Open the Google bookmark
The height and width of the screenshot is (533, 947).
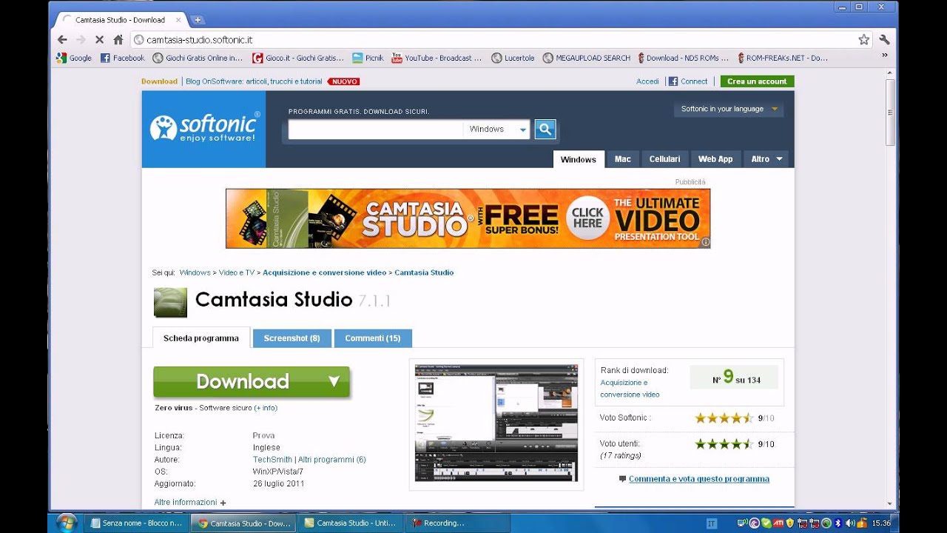tap(75, 58)
